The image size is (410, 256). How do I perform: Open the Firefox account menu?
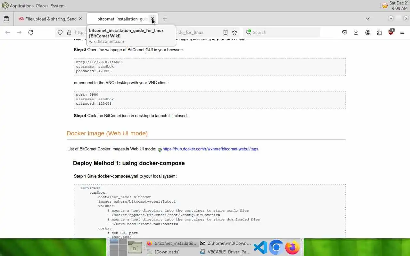368,32
